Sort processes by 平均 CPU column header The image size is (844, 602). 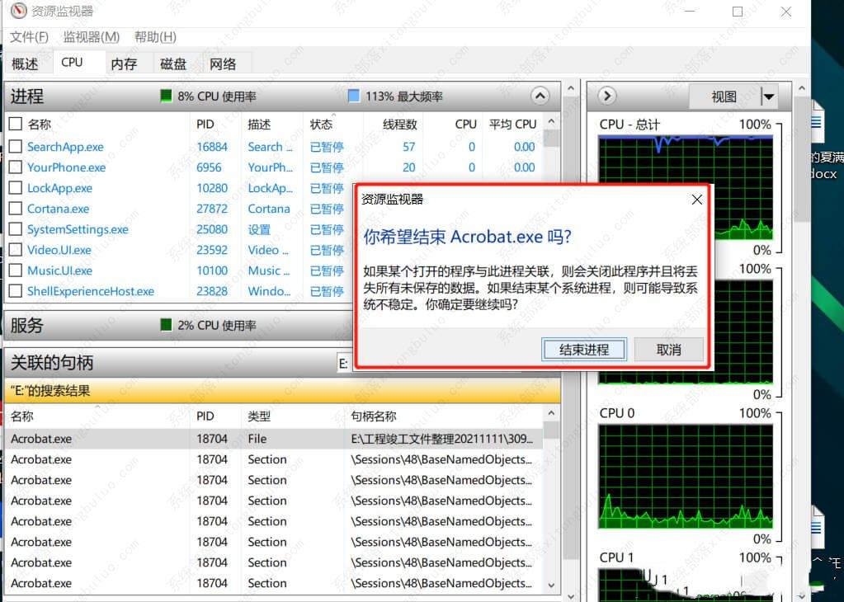[512, 125]
